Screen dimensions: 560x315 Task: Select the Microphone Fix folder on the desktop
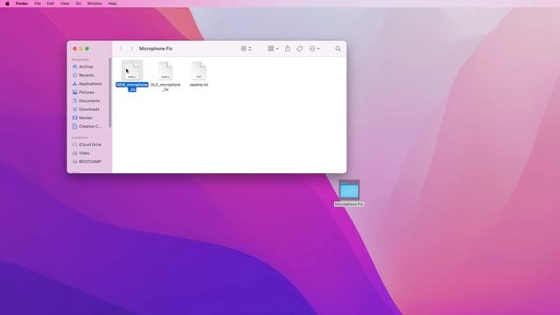(349, 190)
